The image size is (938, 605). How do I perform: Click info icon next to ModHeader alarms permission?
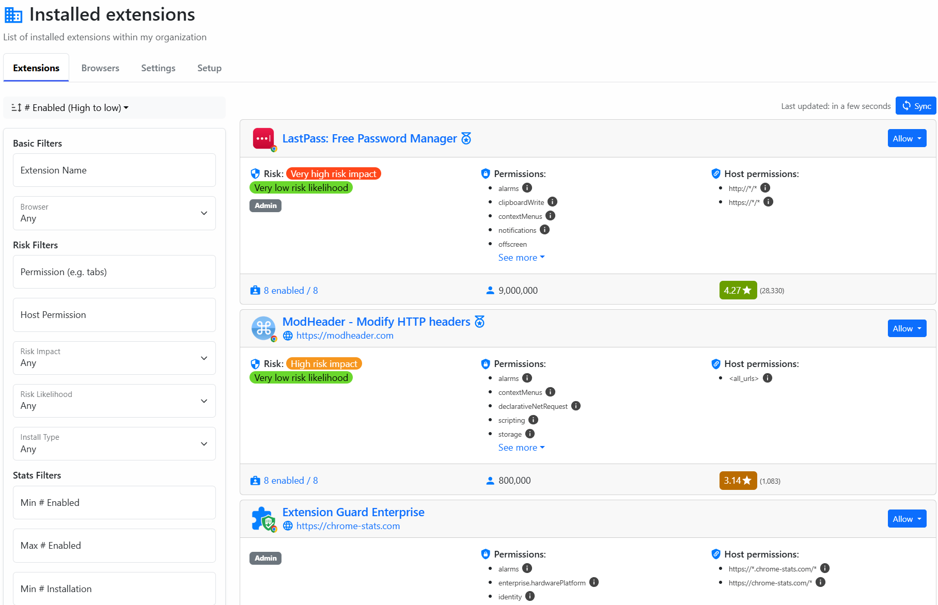pyautogui.click(x=527, y=378)
